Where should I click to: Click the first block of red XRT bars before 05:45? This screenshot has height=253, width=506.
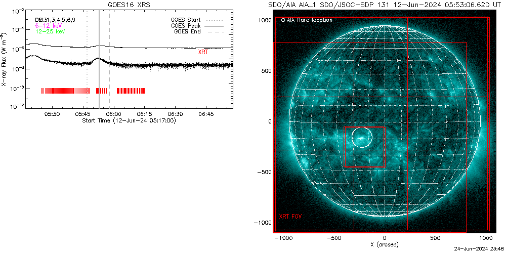point(65,91)
